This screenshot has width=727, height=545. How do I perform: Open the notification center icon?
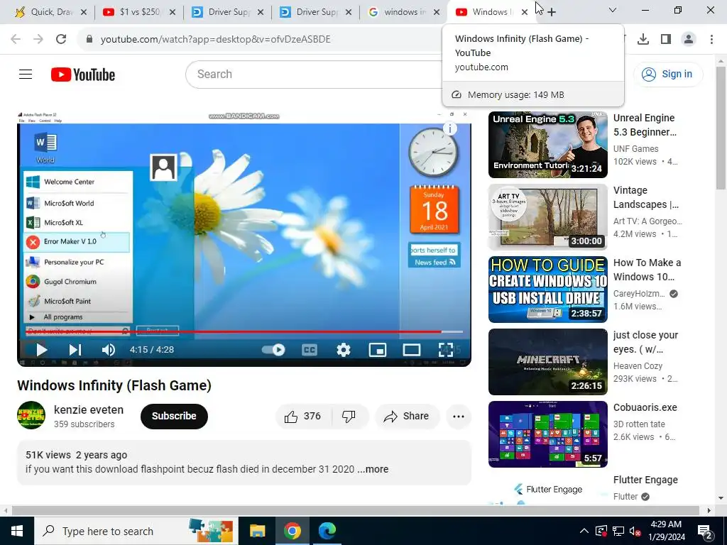coord(705,531)
